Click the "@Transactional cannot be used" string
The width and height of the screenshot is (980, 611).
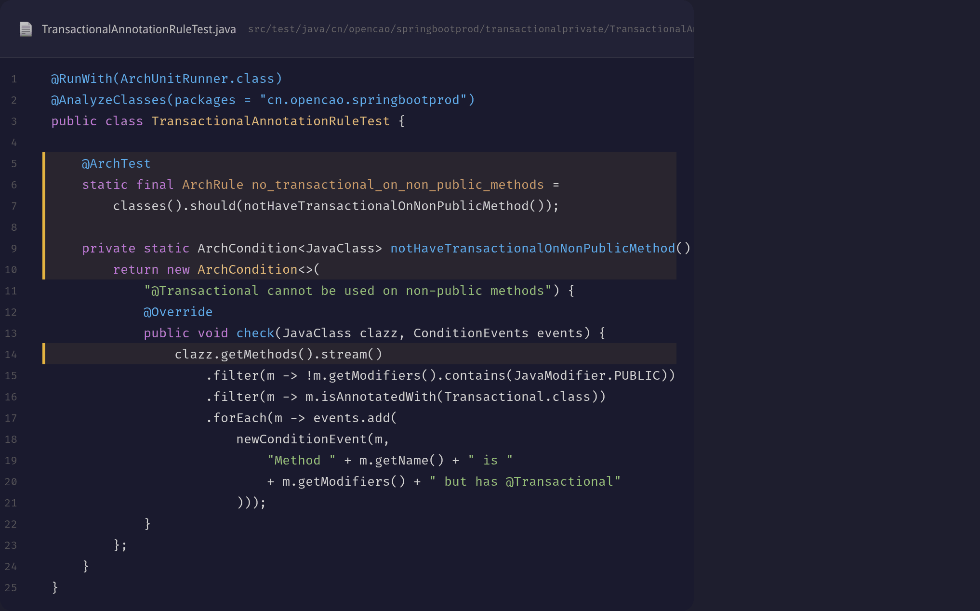point(348,291)
